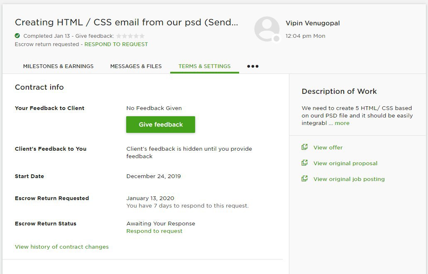Switch to Milestones & Earnings tab
Image resolution: width=428 pixels, height=274 pixels.
point(58,66)
